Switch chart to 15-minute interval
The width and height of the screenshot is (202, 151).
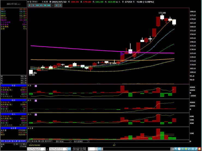coord(41,5)
